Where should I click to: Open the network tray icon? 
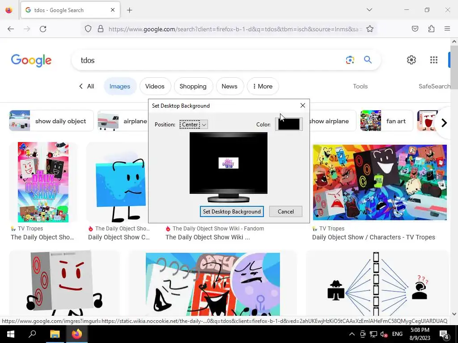point(373,334)
